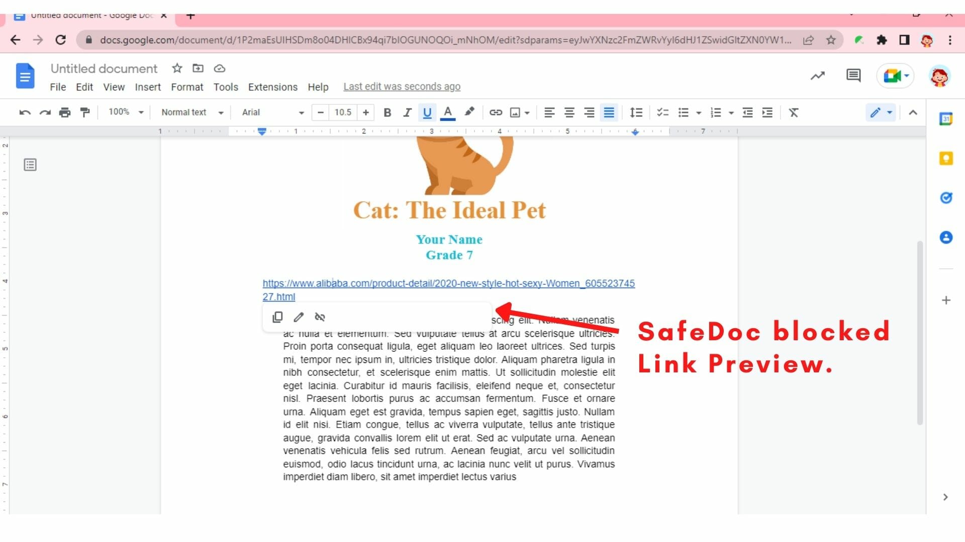Click the Untitled document title
Screen dimensions: 965x542
pos(104,68)
